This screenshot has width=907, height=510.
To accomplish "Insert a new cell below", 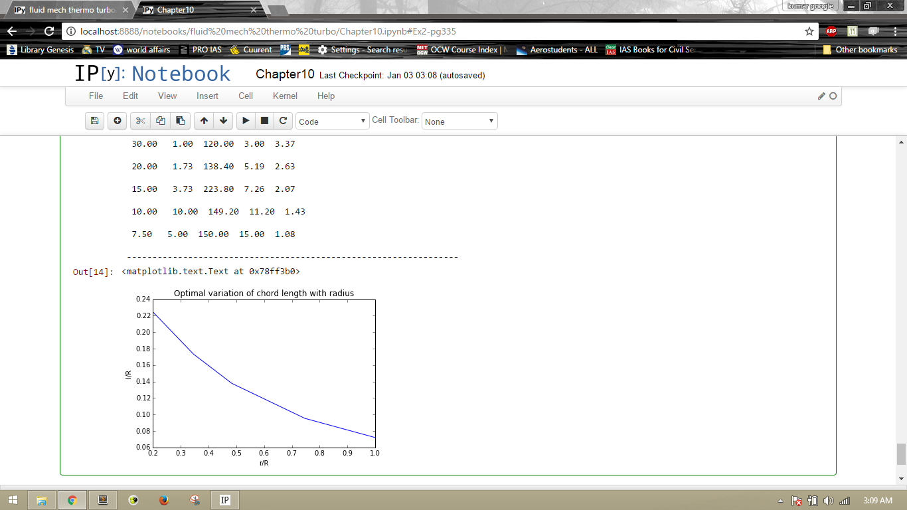I will pyautogui.click(x=117, y=121).
